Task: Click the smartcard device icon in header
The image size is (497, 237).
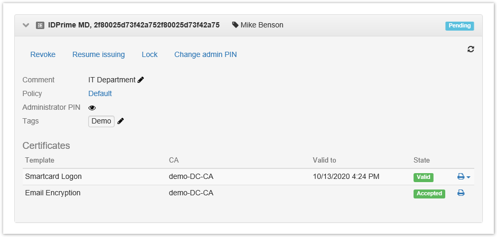Action: click(40, 25)
